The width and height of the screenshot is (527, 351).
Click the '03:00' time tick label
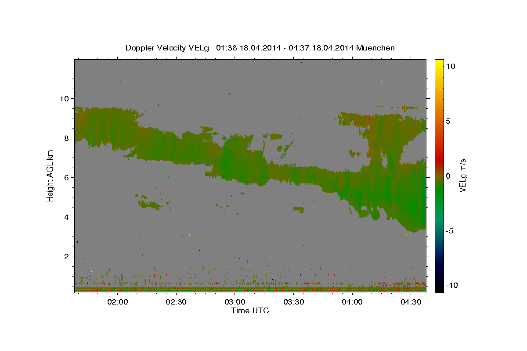pos(235,302)
